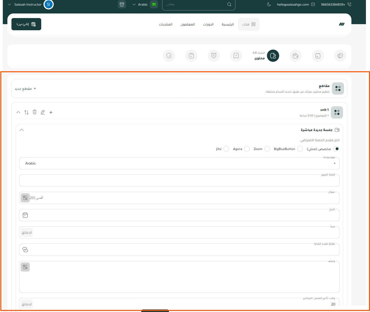Open the clipboard-check wizard step
This screenshot has width=370, height=312.
pos(191,56)
